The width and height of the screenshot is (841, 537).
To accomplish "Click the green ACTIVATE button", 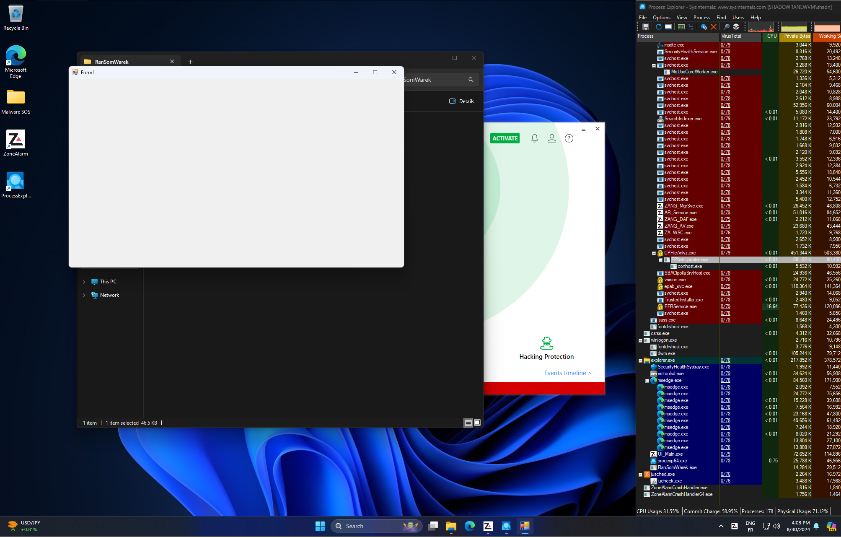I will (x=505, y=138).
